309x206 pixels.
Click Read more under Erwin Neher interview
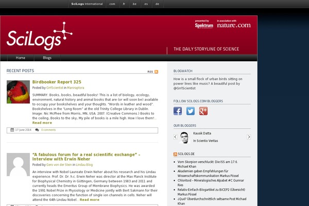(90, 200)
